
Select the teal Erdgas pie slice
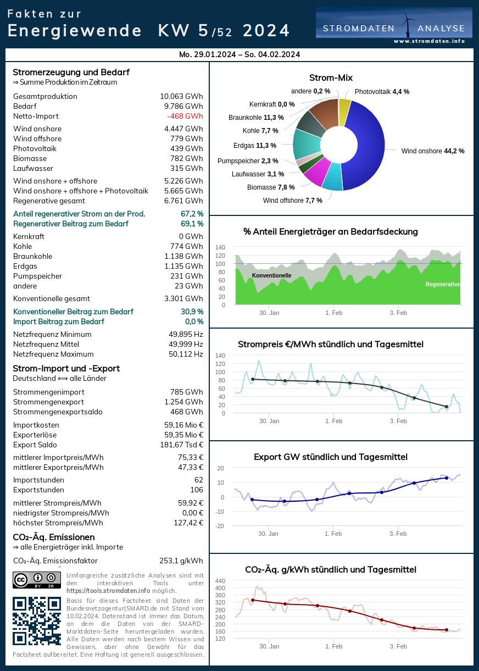(306, 145)
